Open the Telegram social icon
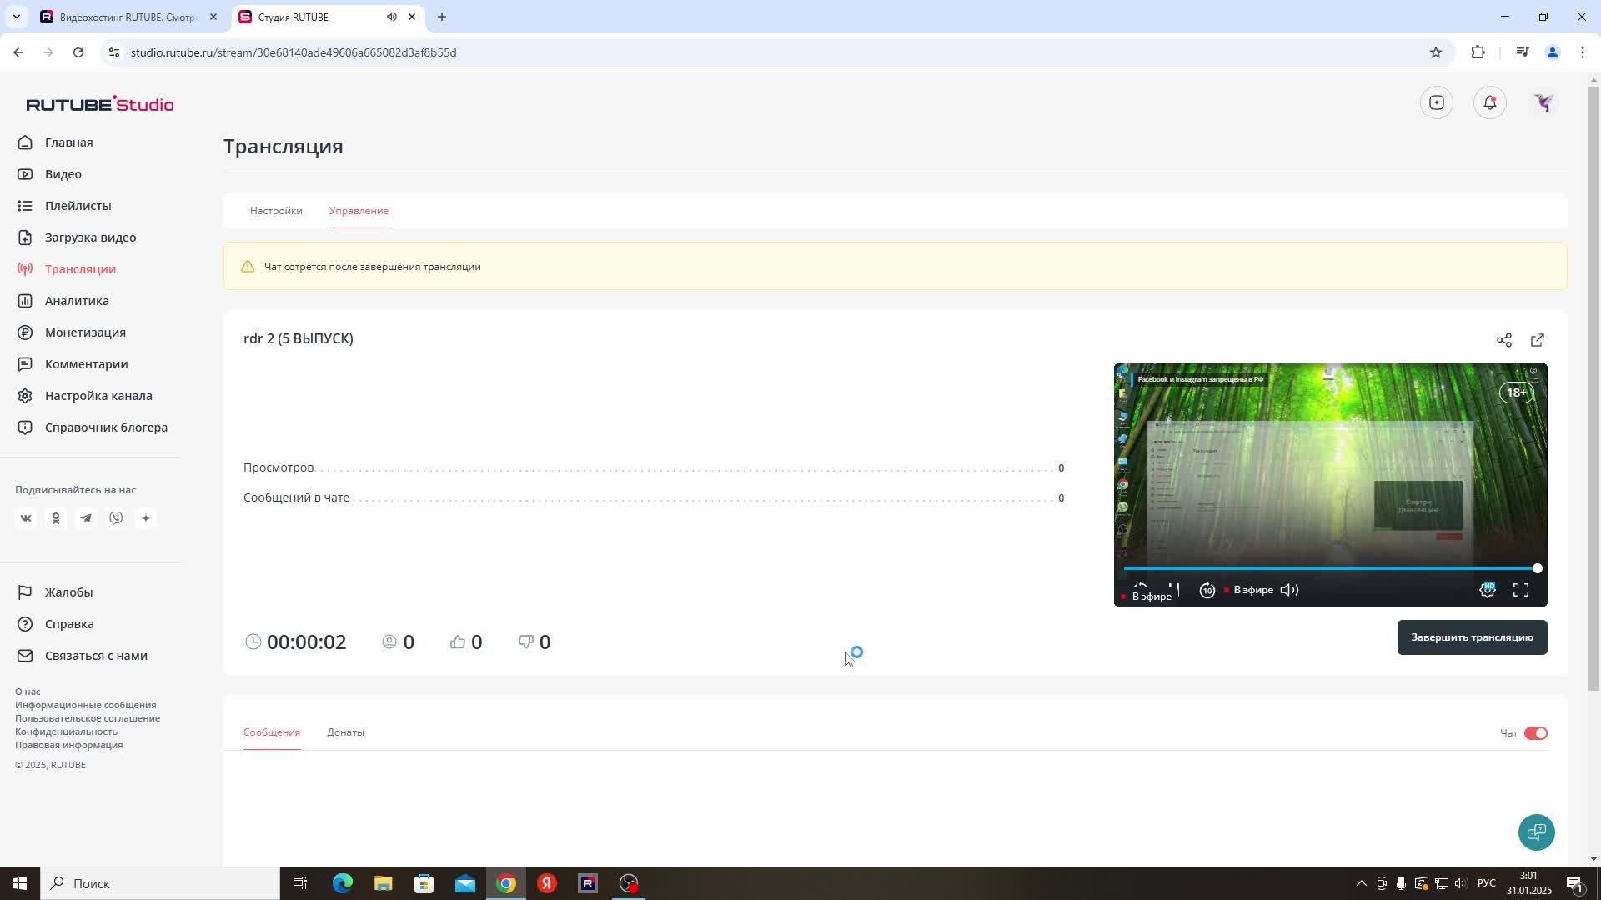The height and width of the screenshot is (900, 1601). point(86,518)
